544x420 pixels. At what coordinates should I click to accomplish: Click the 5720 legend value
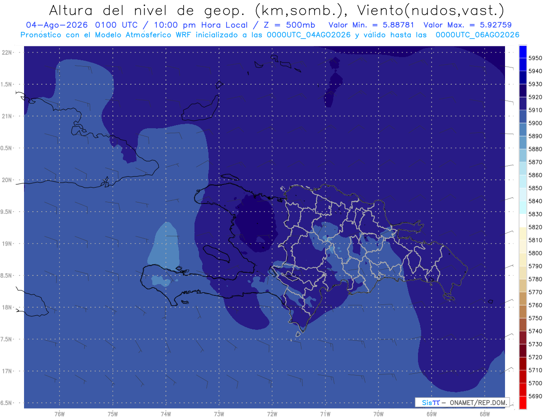click(x=535, y=357)
